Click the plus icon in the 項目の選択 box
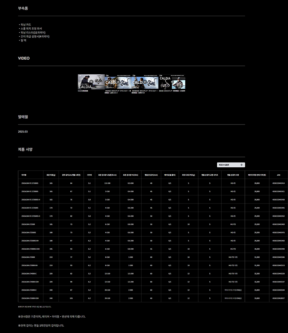Viewport: 288px width, 333px height. coord(241,165)
